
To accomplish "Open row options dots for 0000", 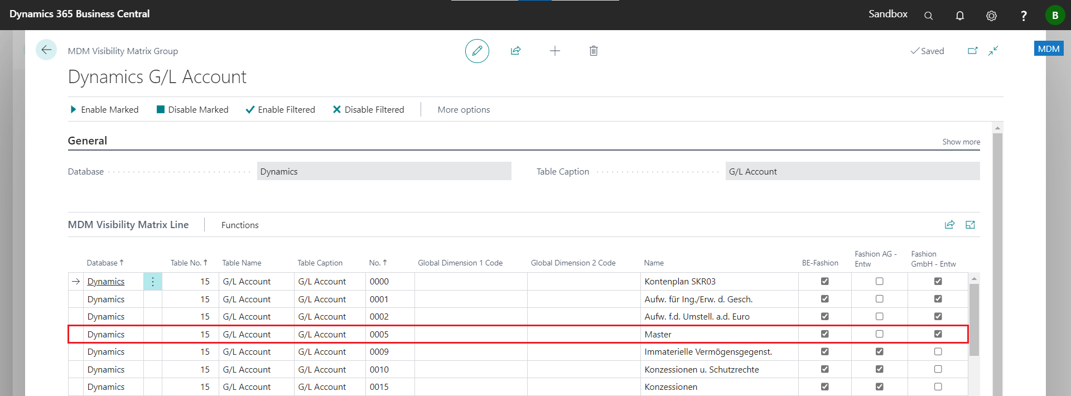I will click(153, 282).
